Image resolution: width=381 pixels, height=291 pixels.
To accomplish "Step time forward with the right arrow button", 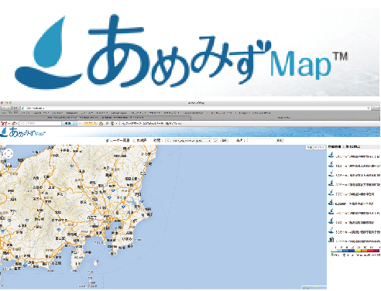I will pos(216,141).
